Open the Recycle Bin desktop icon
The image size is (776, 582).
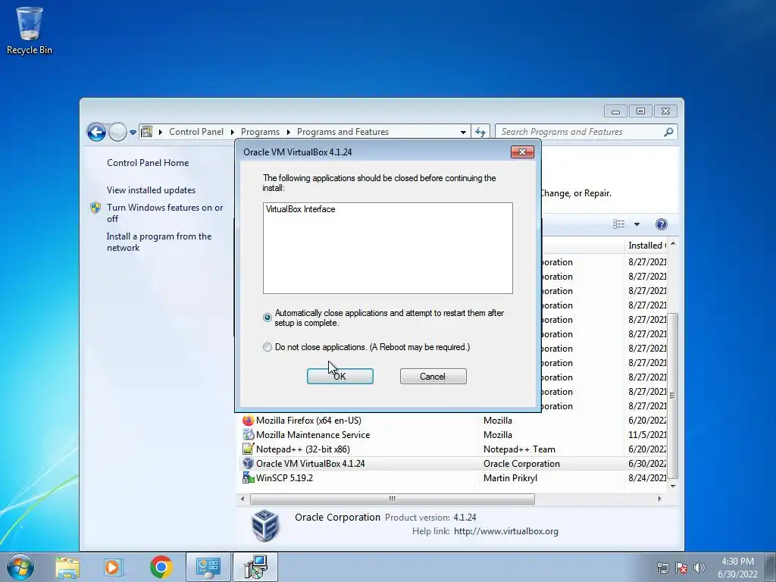pos(30,30)
